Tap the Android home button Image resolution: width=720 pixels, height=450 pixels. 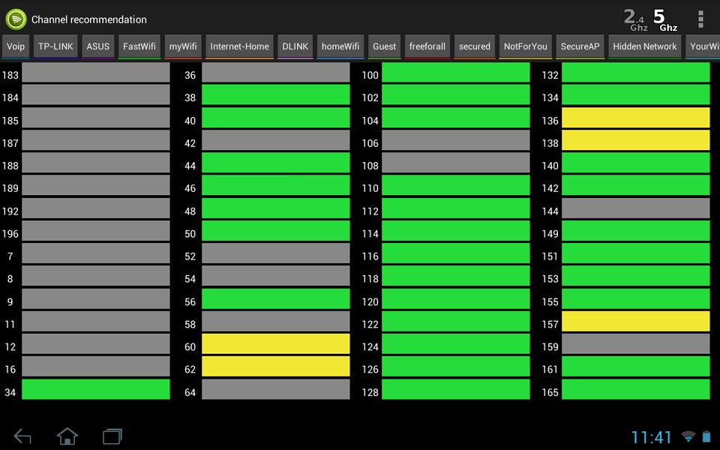click(67, 436)
